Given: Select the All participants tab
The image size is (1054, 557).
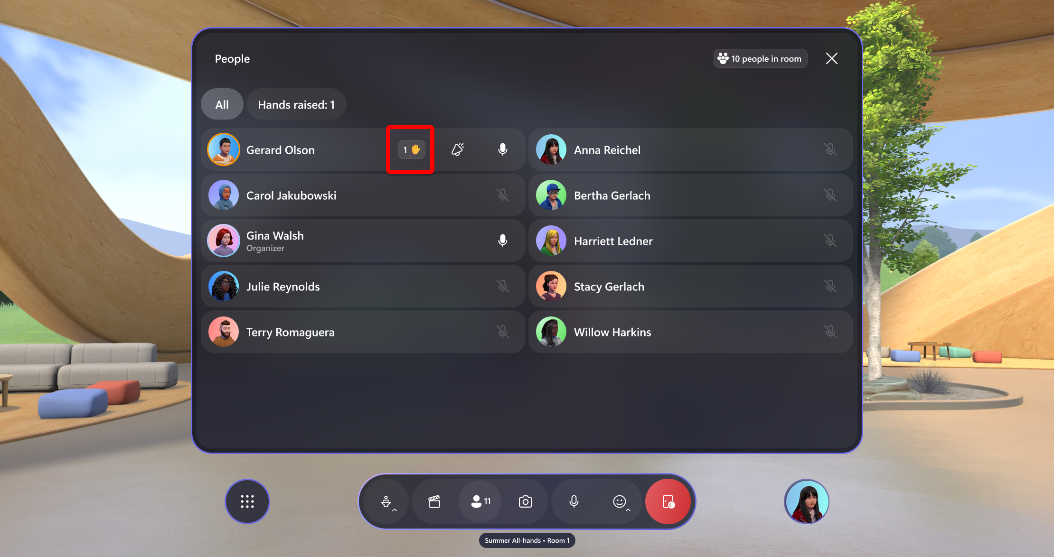Looking at the screenshot, I should 223,104.
